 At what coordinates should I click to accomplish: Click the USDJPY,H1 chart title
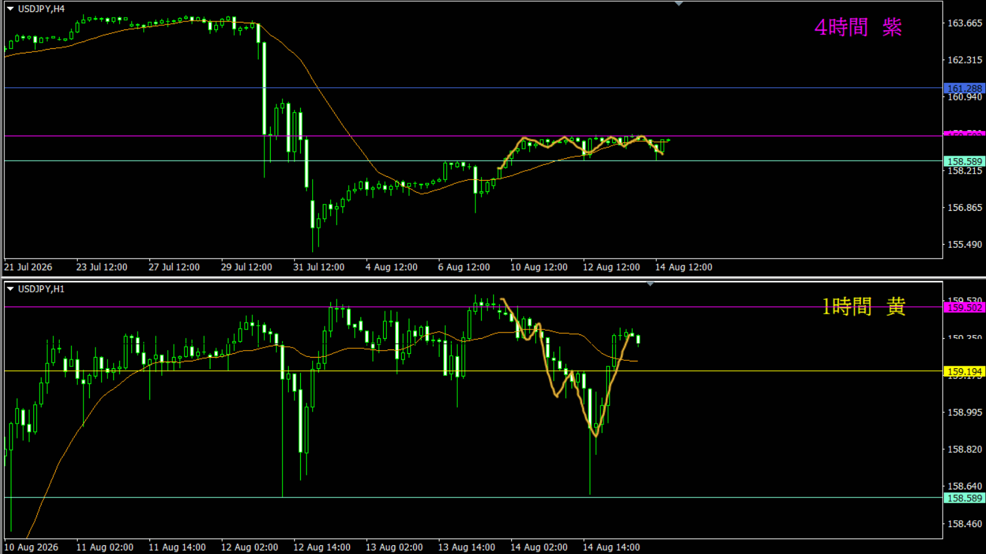pos(41,289)
